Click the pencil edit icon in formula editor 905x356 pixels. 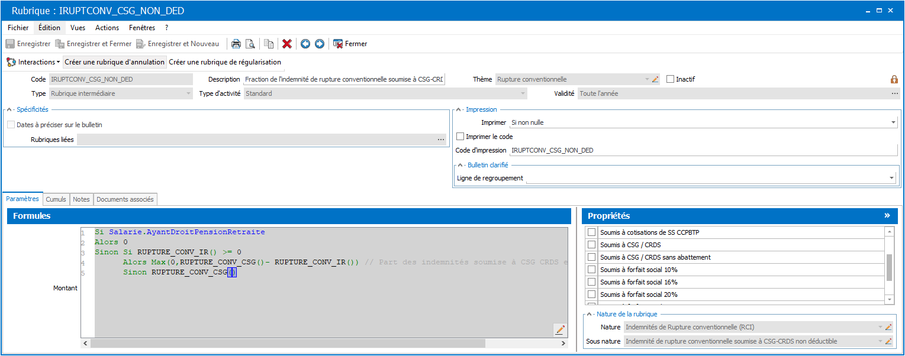tap(560, 329)
